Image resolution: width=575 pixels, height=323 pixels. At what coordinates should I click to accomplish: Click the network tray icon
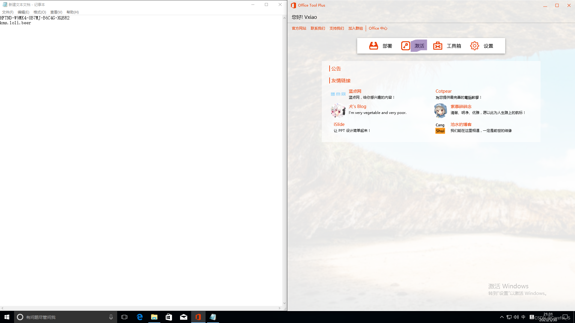(x=509, y=317)
